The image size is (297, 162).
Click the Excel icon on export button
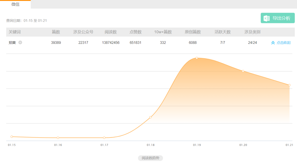[x=266, y=18]
